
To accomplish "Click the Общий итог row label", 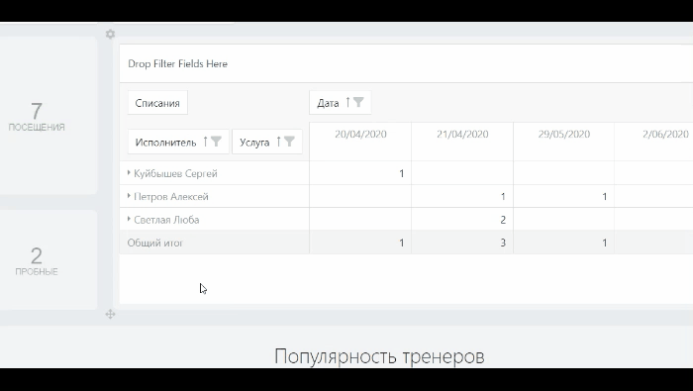I will 155,243.
